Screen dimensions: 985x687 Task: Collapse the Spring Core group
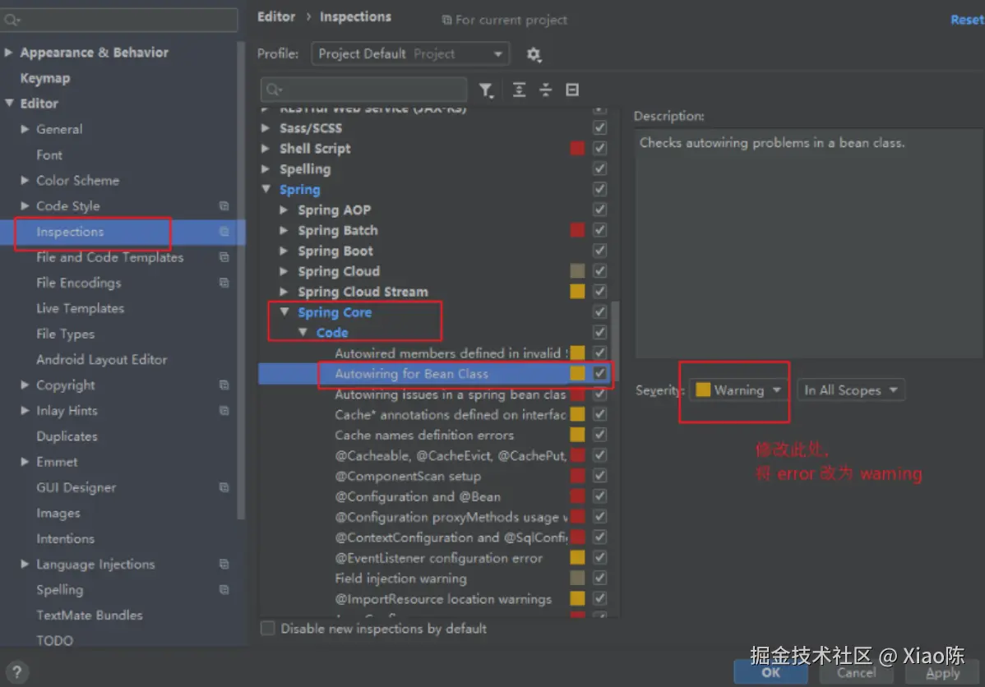point(284,312)
